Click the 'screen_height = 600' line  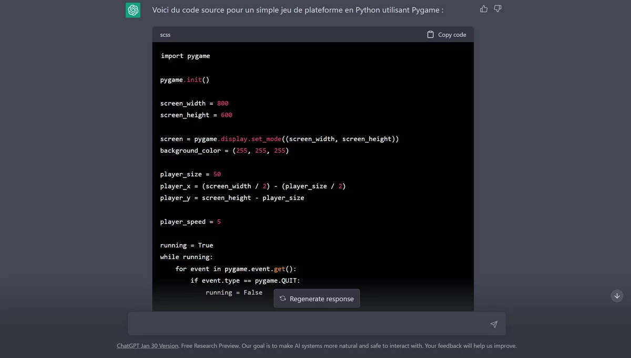(x=196, y=115)
